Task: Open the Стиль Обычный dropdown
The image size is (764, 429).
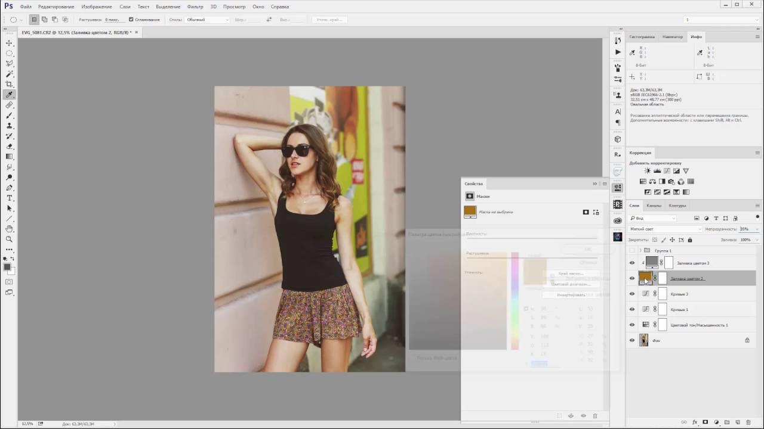Action: [x=207, y=20]
